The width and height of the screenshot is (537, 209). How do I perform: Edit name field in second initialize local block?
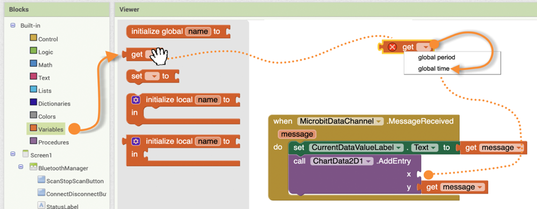coord(208,141)
